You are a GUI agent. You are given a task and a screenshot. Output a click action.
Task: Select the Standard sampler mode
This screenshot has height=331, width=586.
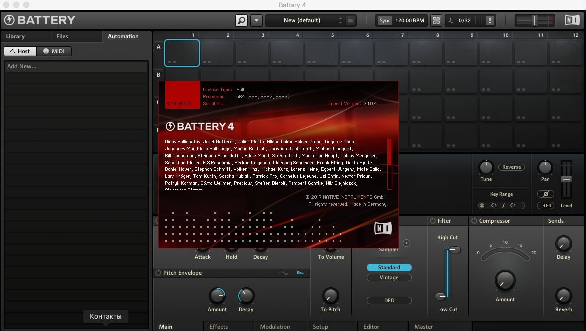[x=389, y=267]
